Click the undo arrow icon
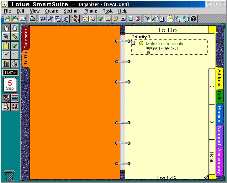The width and height of the screenshot is (227, 183). 43,19
